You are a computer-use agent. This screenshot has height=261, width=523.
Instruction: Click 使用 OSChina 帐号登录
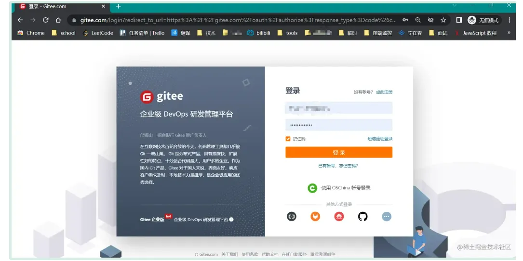346,188
